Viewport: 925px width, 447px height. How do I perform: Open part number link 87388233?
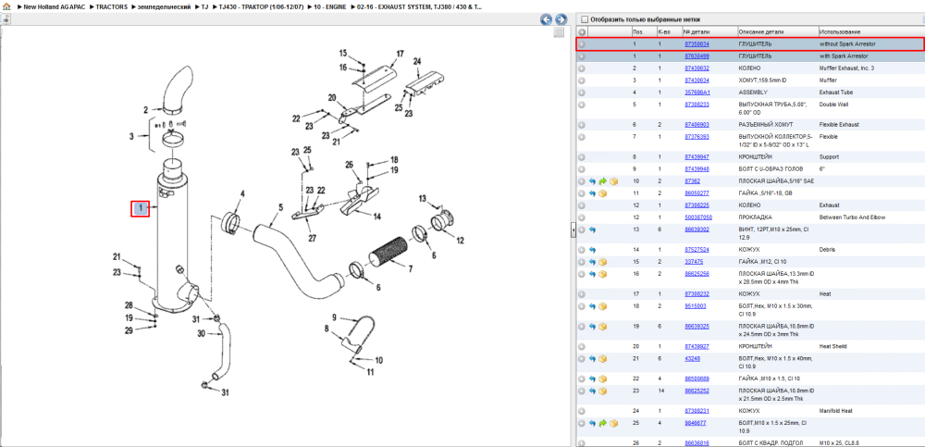click(697, 105)
